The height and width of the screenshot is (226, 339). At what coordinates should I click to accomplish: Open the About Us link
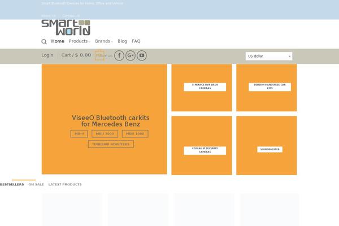pos(49,16)
